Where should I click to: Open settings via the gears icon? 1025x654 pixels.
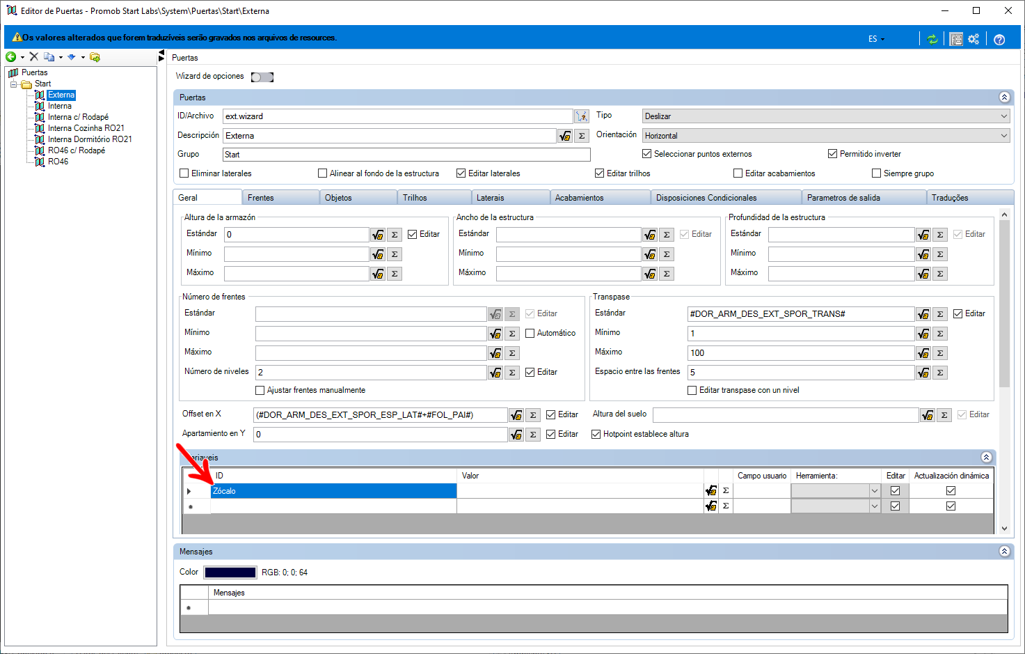(974, 39)
